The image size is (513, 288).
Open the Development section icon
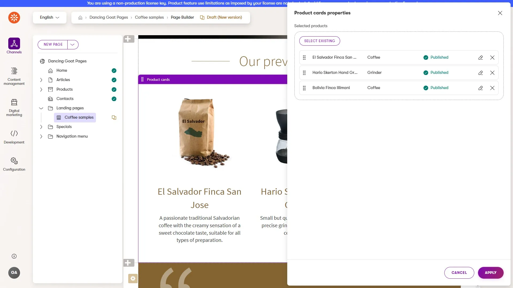click(x=14, y=133)
